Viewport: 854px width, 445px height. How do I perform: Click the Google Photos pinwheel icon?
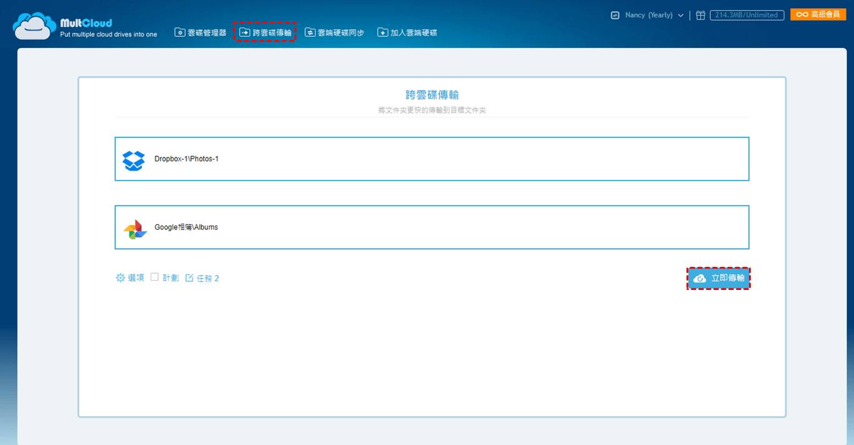(x=135, y=229)
